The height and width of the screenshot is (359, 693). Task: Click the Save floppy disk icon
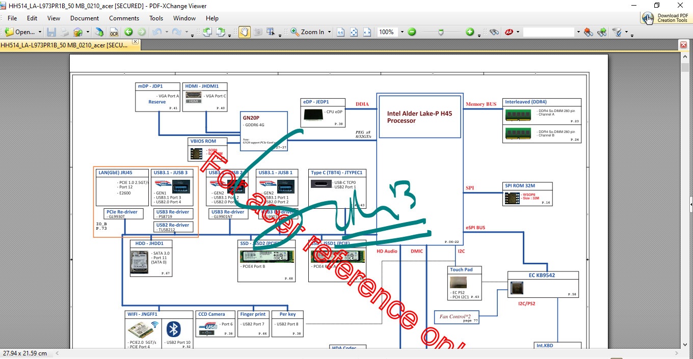(51, 32)
